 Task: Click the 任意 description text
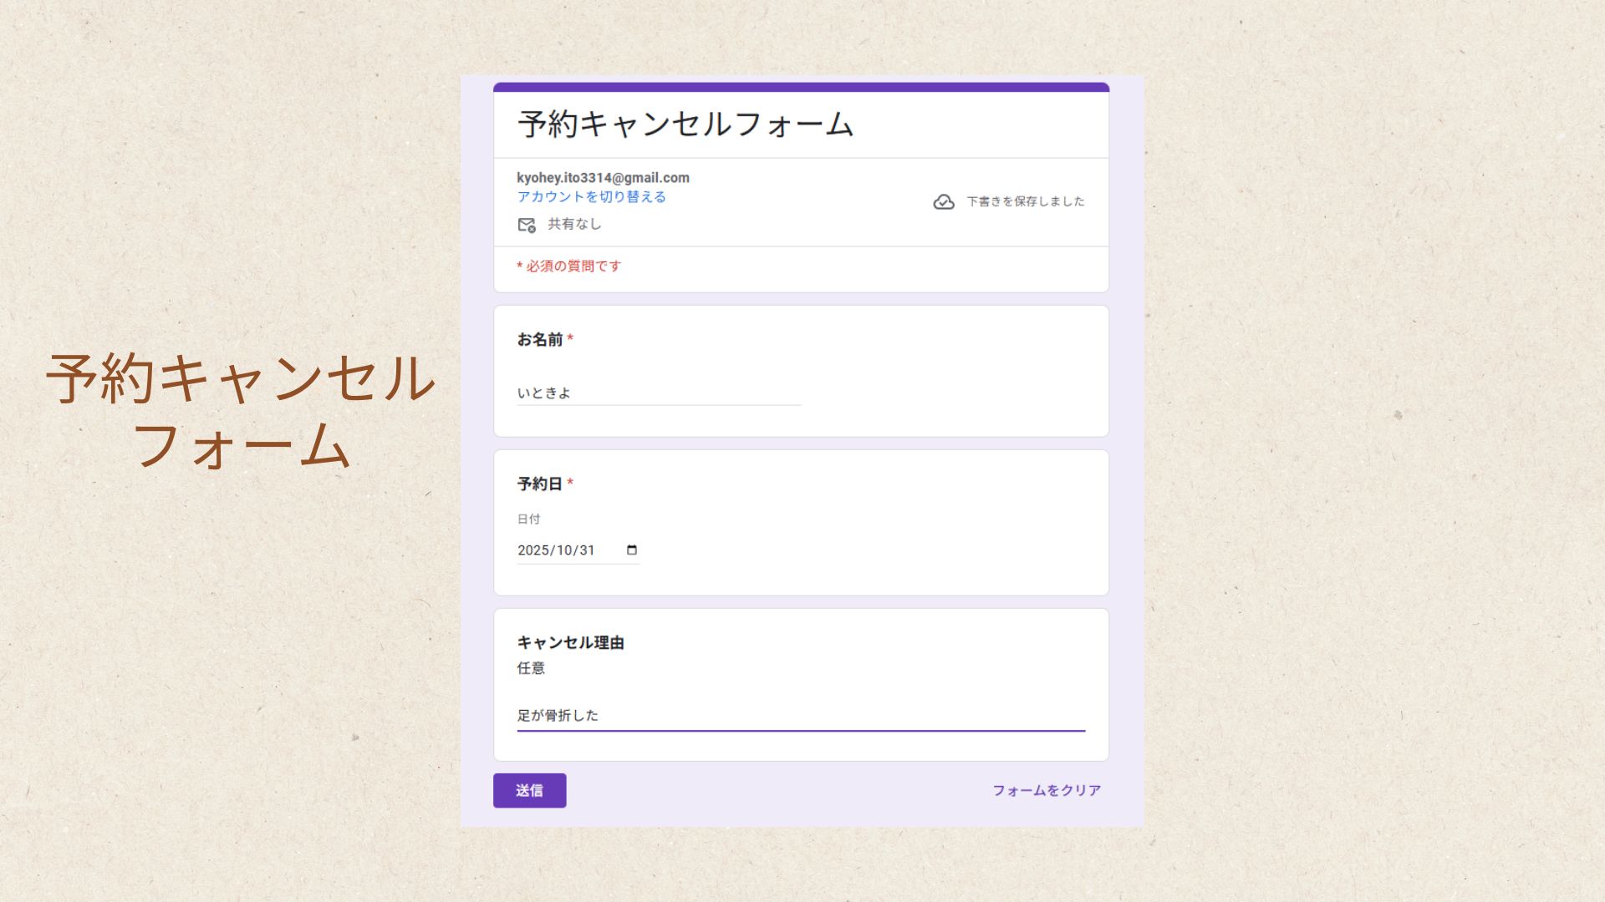point(531,668)
